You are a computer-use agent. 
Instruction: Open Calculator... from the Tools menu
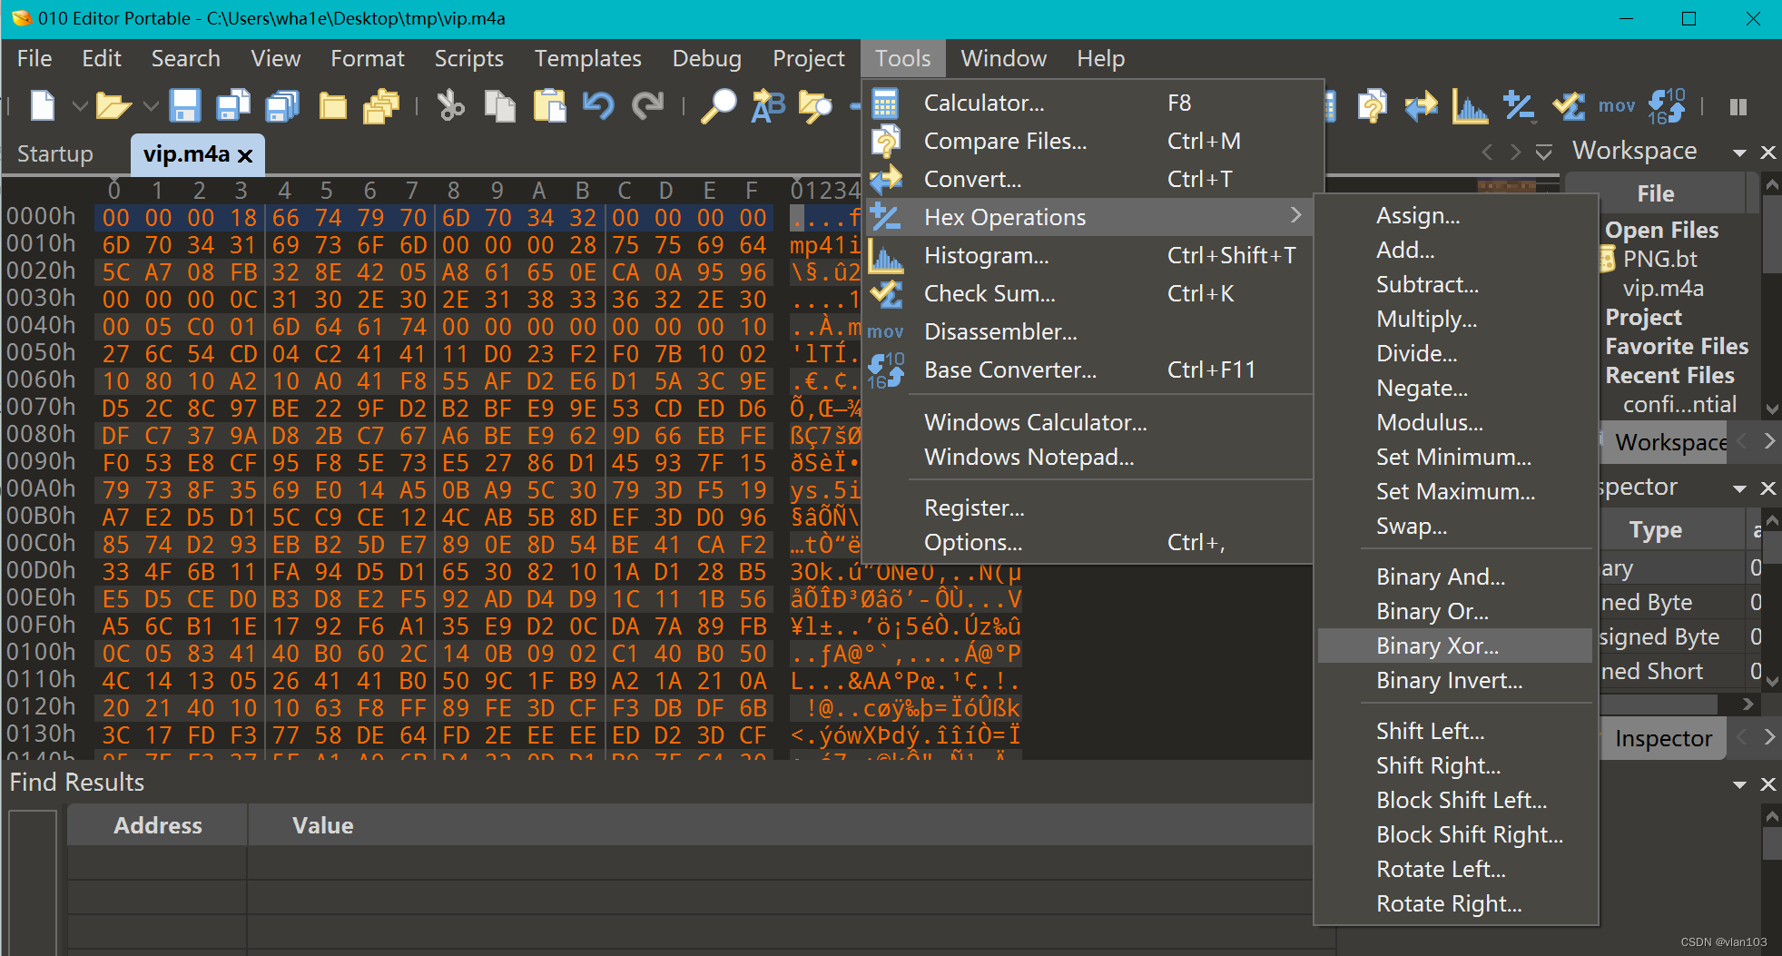pos(1089,103)
